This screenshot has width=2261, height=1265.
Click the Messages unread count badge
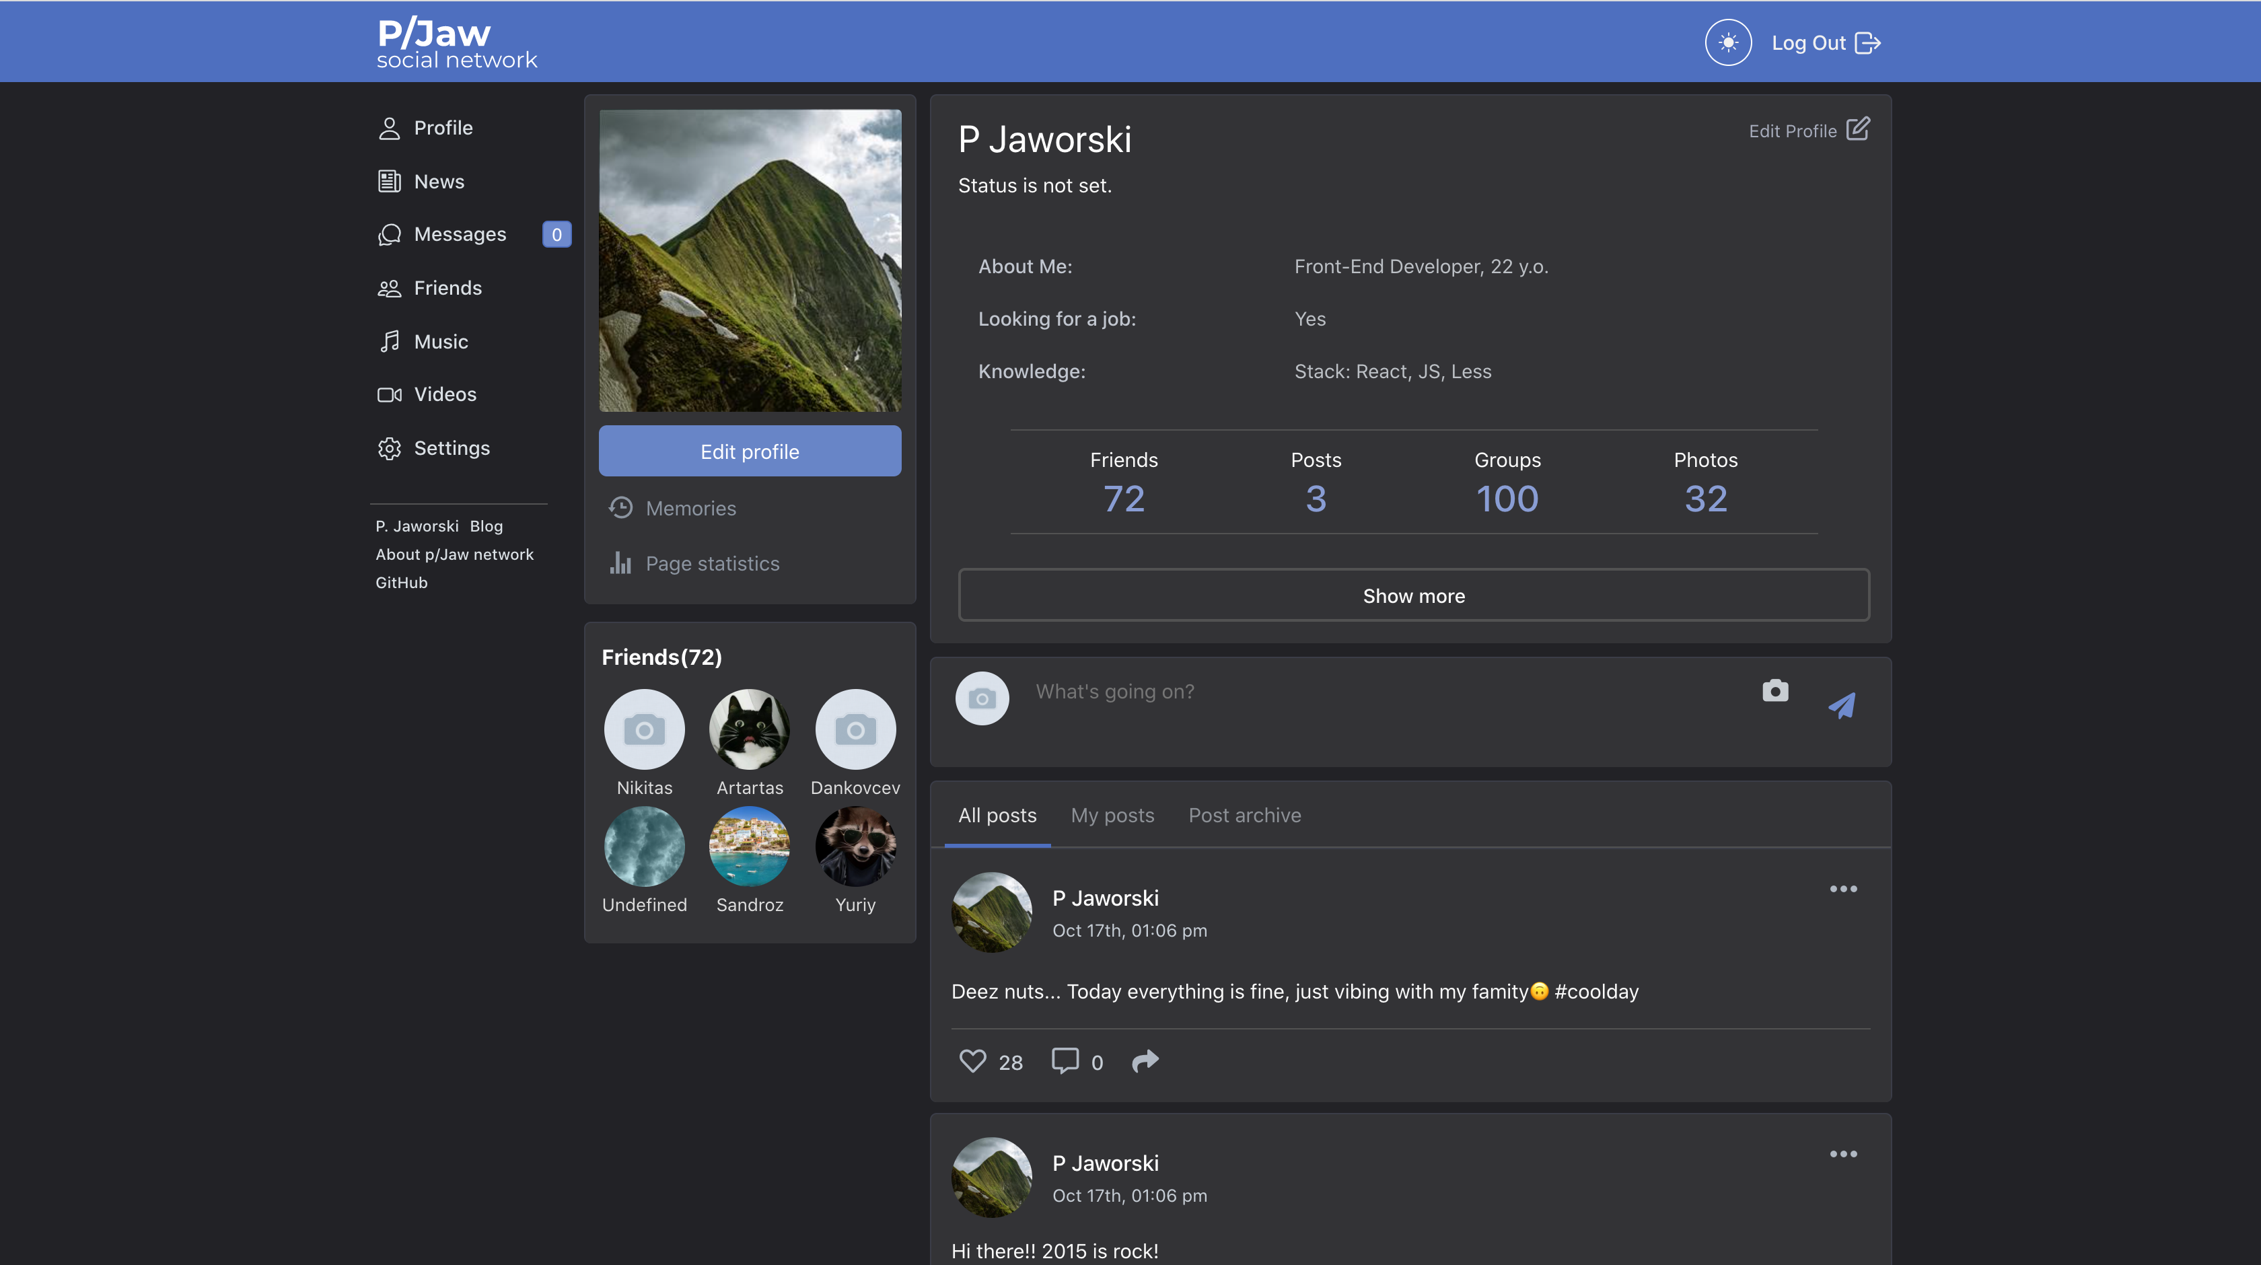[557, 234]
